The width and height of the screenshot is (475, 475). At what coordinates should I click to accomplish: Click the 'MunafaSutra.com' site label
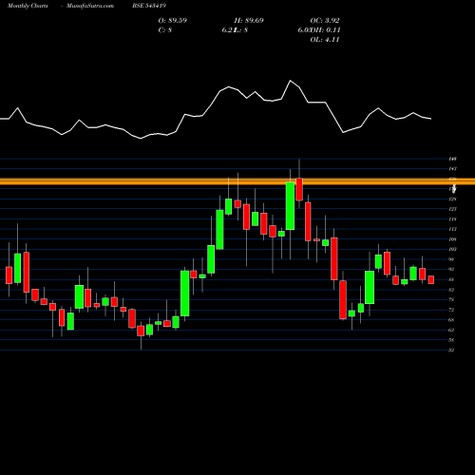pyautogui.click(x=90, y=6)
